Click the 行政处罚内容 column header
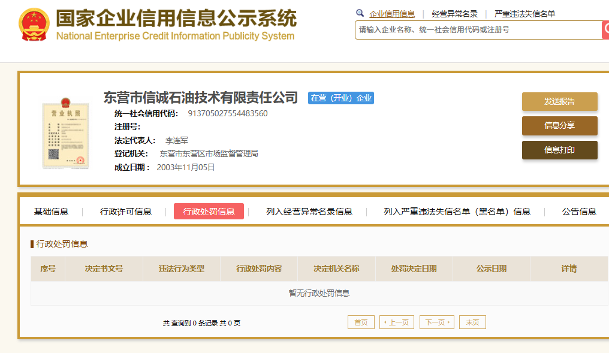The height and width of the screenshot is (353, 609). point(259,268)
